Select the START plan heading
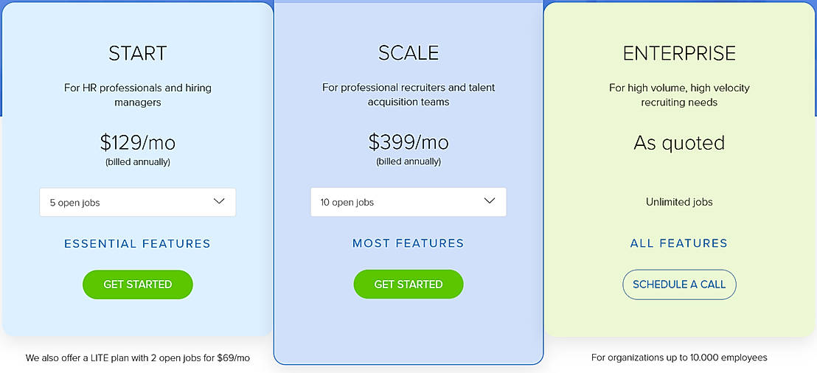Viewport: 817px width, 373px height. click(137, 53)
